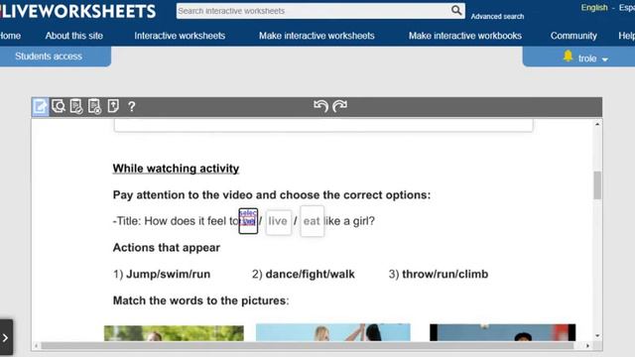Open Interactive worksheets menu

(180, 36)
